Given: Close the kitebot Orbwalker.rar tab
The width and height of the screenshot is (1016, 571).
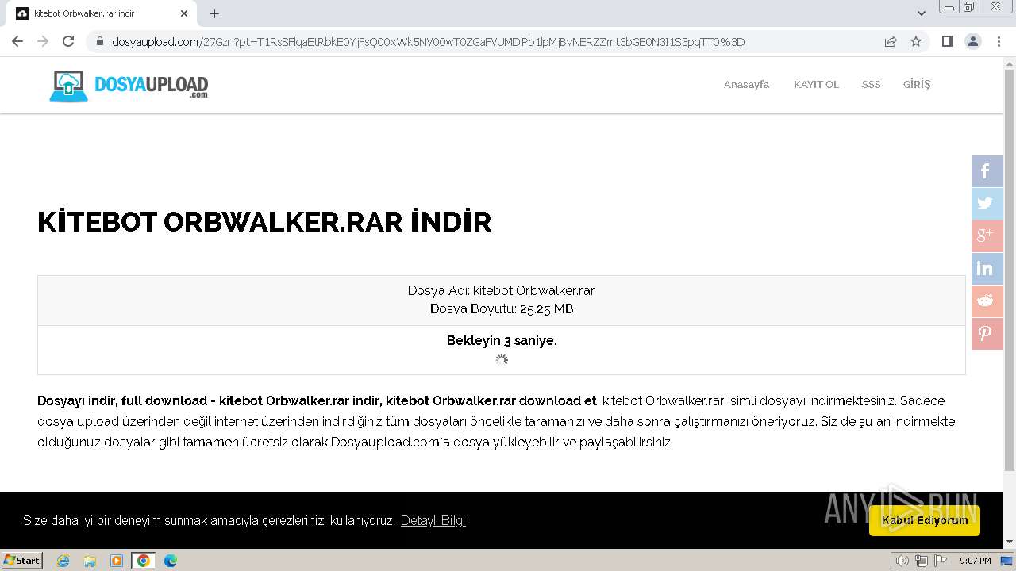Looking at the screenshot, I should pyautogui.click(x=184, y=13).
